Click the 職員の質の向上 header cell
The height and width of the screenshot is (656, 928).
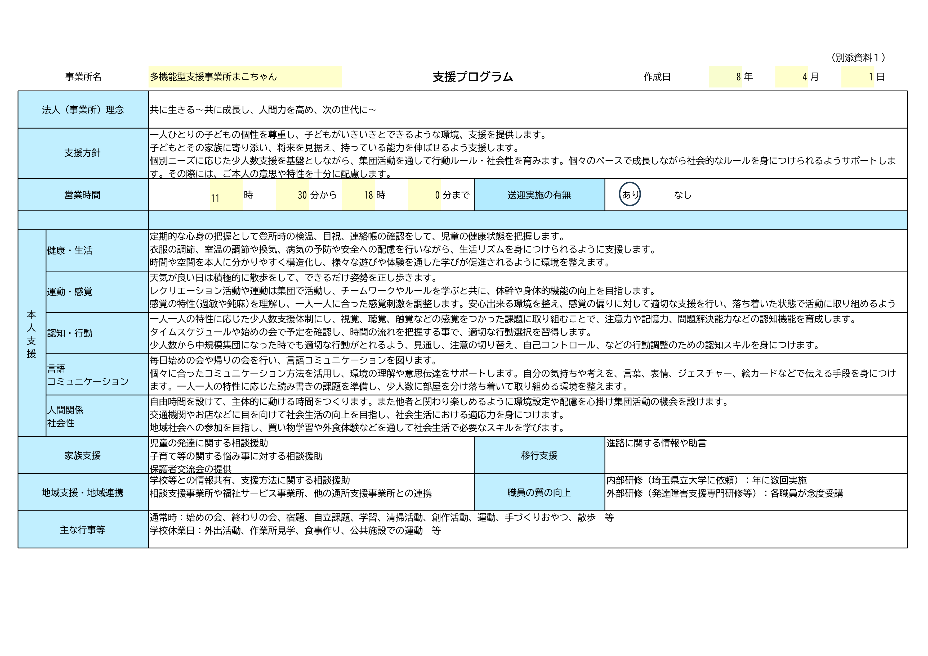(539, 492)
